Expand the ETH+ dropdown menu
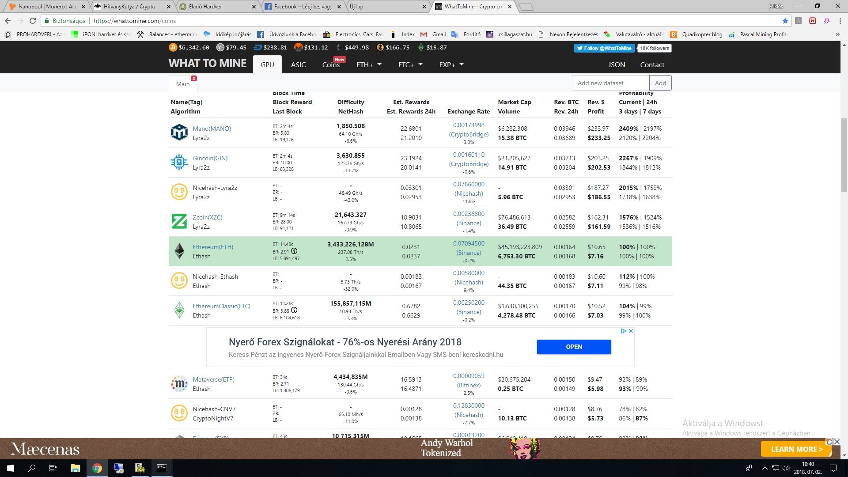 coord(369,64)
